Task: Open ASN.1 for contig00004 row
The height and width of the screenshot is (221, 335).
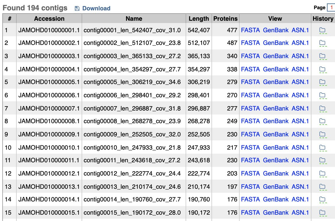Action: 300,69
